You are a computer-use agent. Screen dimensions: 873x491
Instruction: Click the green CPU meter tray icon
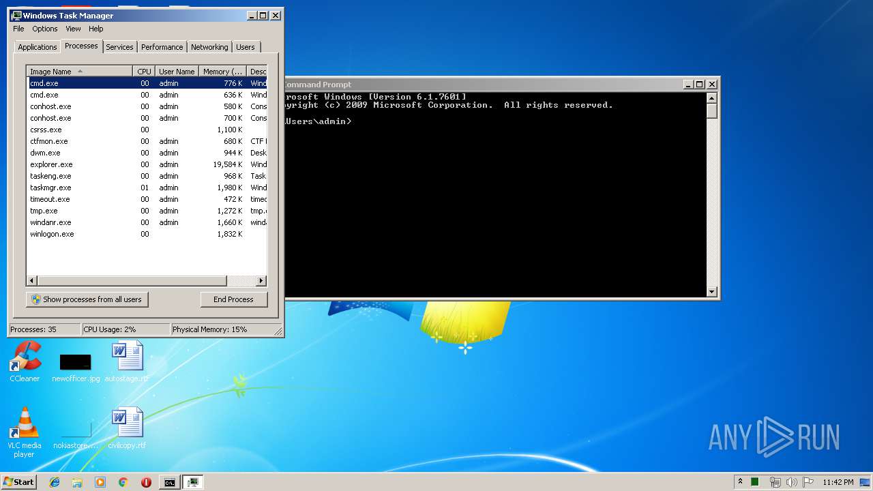[x=755, y=481]
